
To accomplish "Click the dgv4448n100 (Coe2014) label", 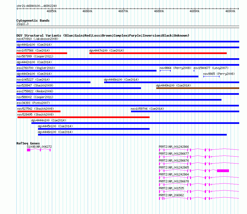I will 121,80.
